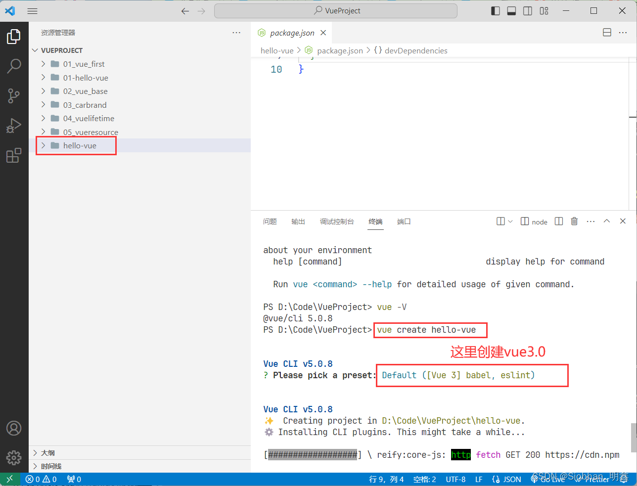Screen dimensions: 637x486
Task: Change end of line sequence LF
Action: click(x=479, y=479)
